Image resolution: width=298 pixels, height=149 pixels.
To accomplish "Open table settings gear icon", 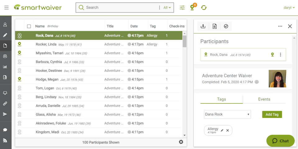I will [181, 142].
